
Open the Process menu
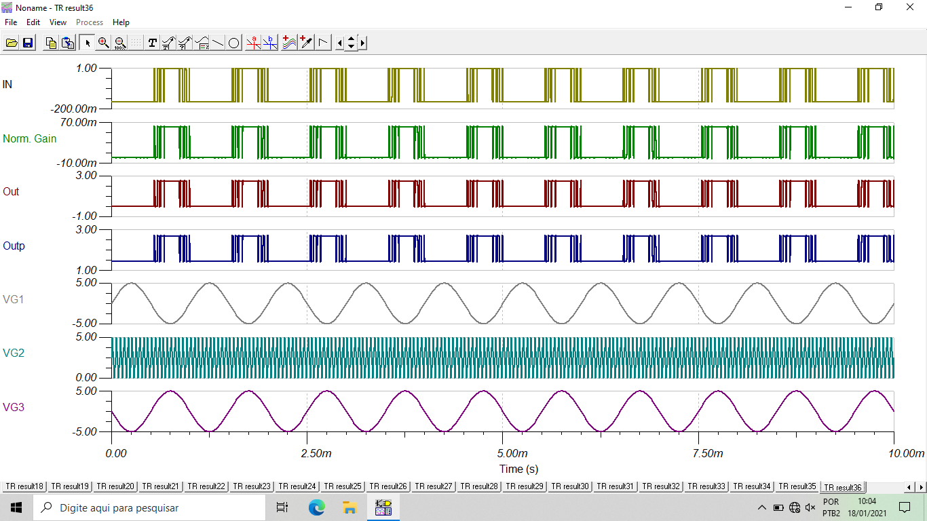[x=90, y=22]
